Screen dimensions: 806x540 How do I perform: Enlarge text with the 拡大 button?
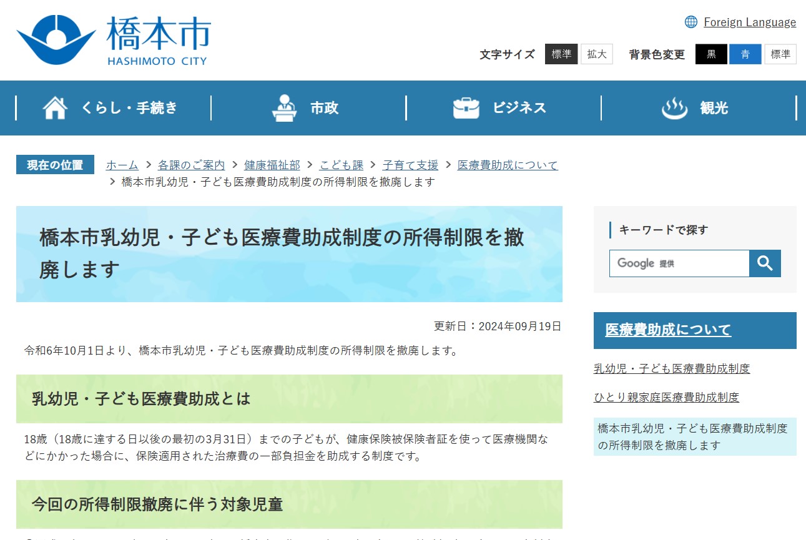(x=596, y=54)
